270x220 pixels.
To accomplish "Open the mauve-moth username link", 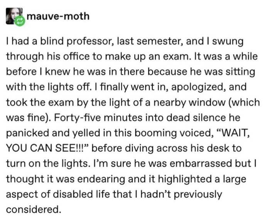I will coord(58,17).
